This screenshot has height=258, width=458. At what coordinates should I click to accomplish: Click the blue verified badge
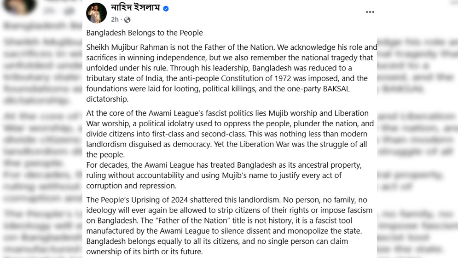pos(166,8)
